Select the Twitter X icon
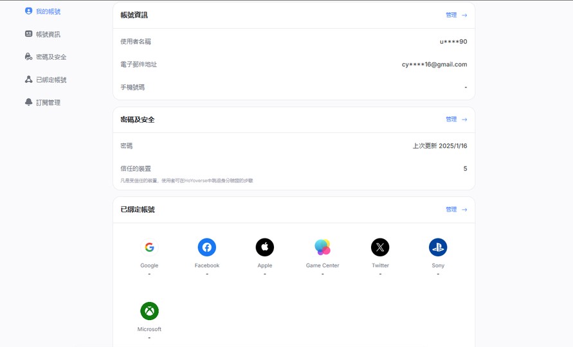Screen dimensions: 573x347 click(x=380, y=247)
